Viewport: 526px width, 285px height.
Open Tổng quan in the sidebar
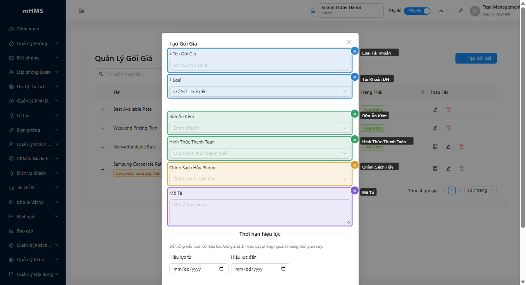(x=28, y=29)
